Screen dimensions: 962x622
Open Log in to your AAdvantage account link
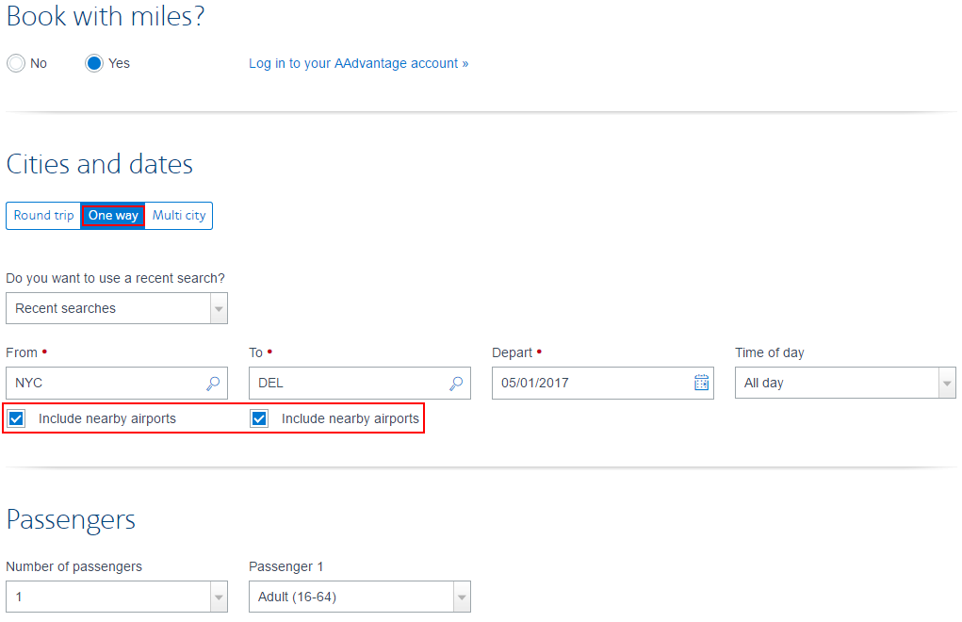[x=358, y=63]
